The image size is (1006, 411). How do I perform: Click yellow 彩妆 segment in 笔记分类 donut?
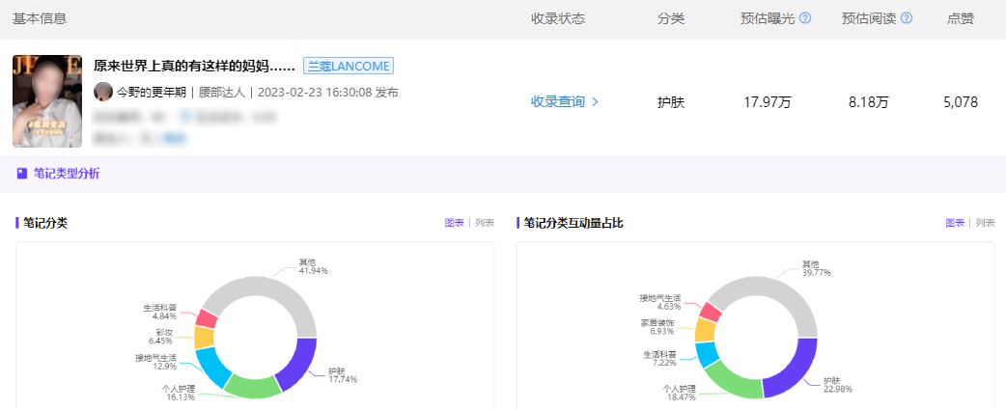coord(204,338)
